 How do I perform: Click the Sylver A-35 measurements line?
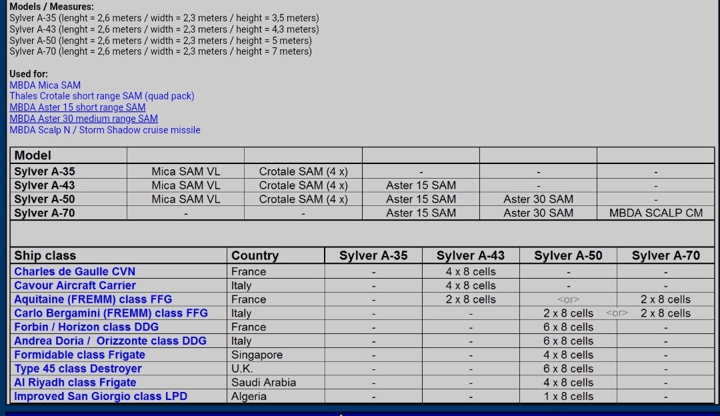[x=164, y=18]
